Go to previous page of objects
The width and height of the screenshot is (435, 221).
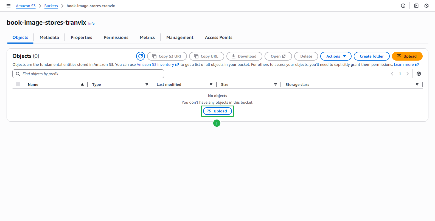392,74
